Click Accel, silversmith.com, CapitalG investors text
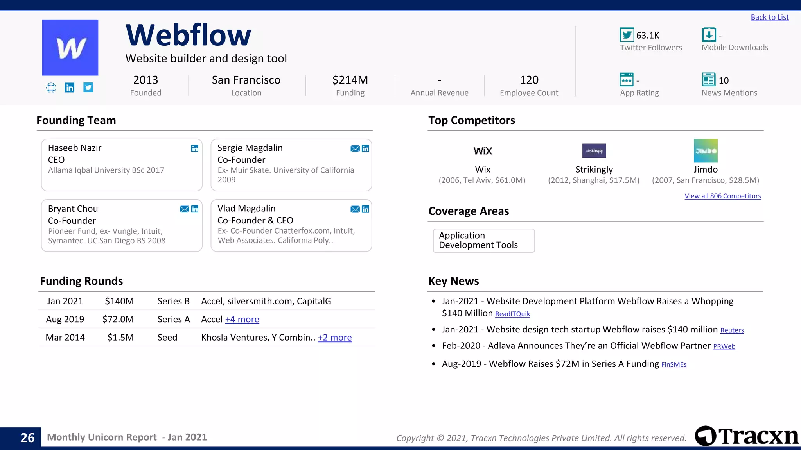The width and height of the screenshot is (801, 450). [266, 301]
